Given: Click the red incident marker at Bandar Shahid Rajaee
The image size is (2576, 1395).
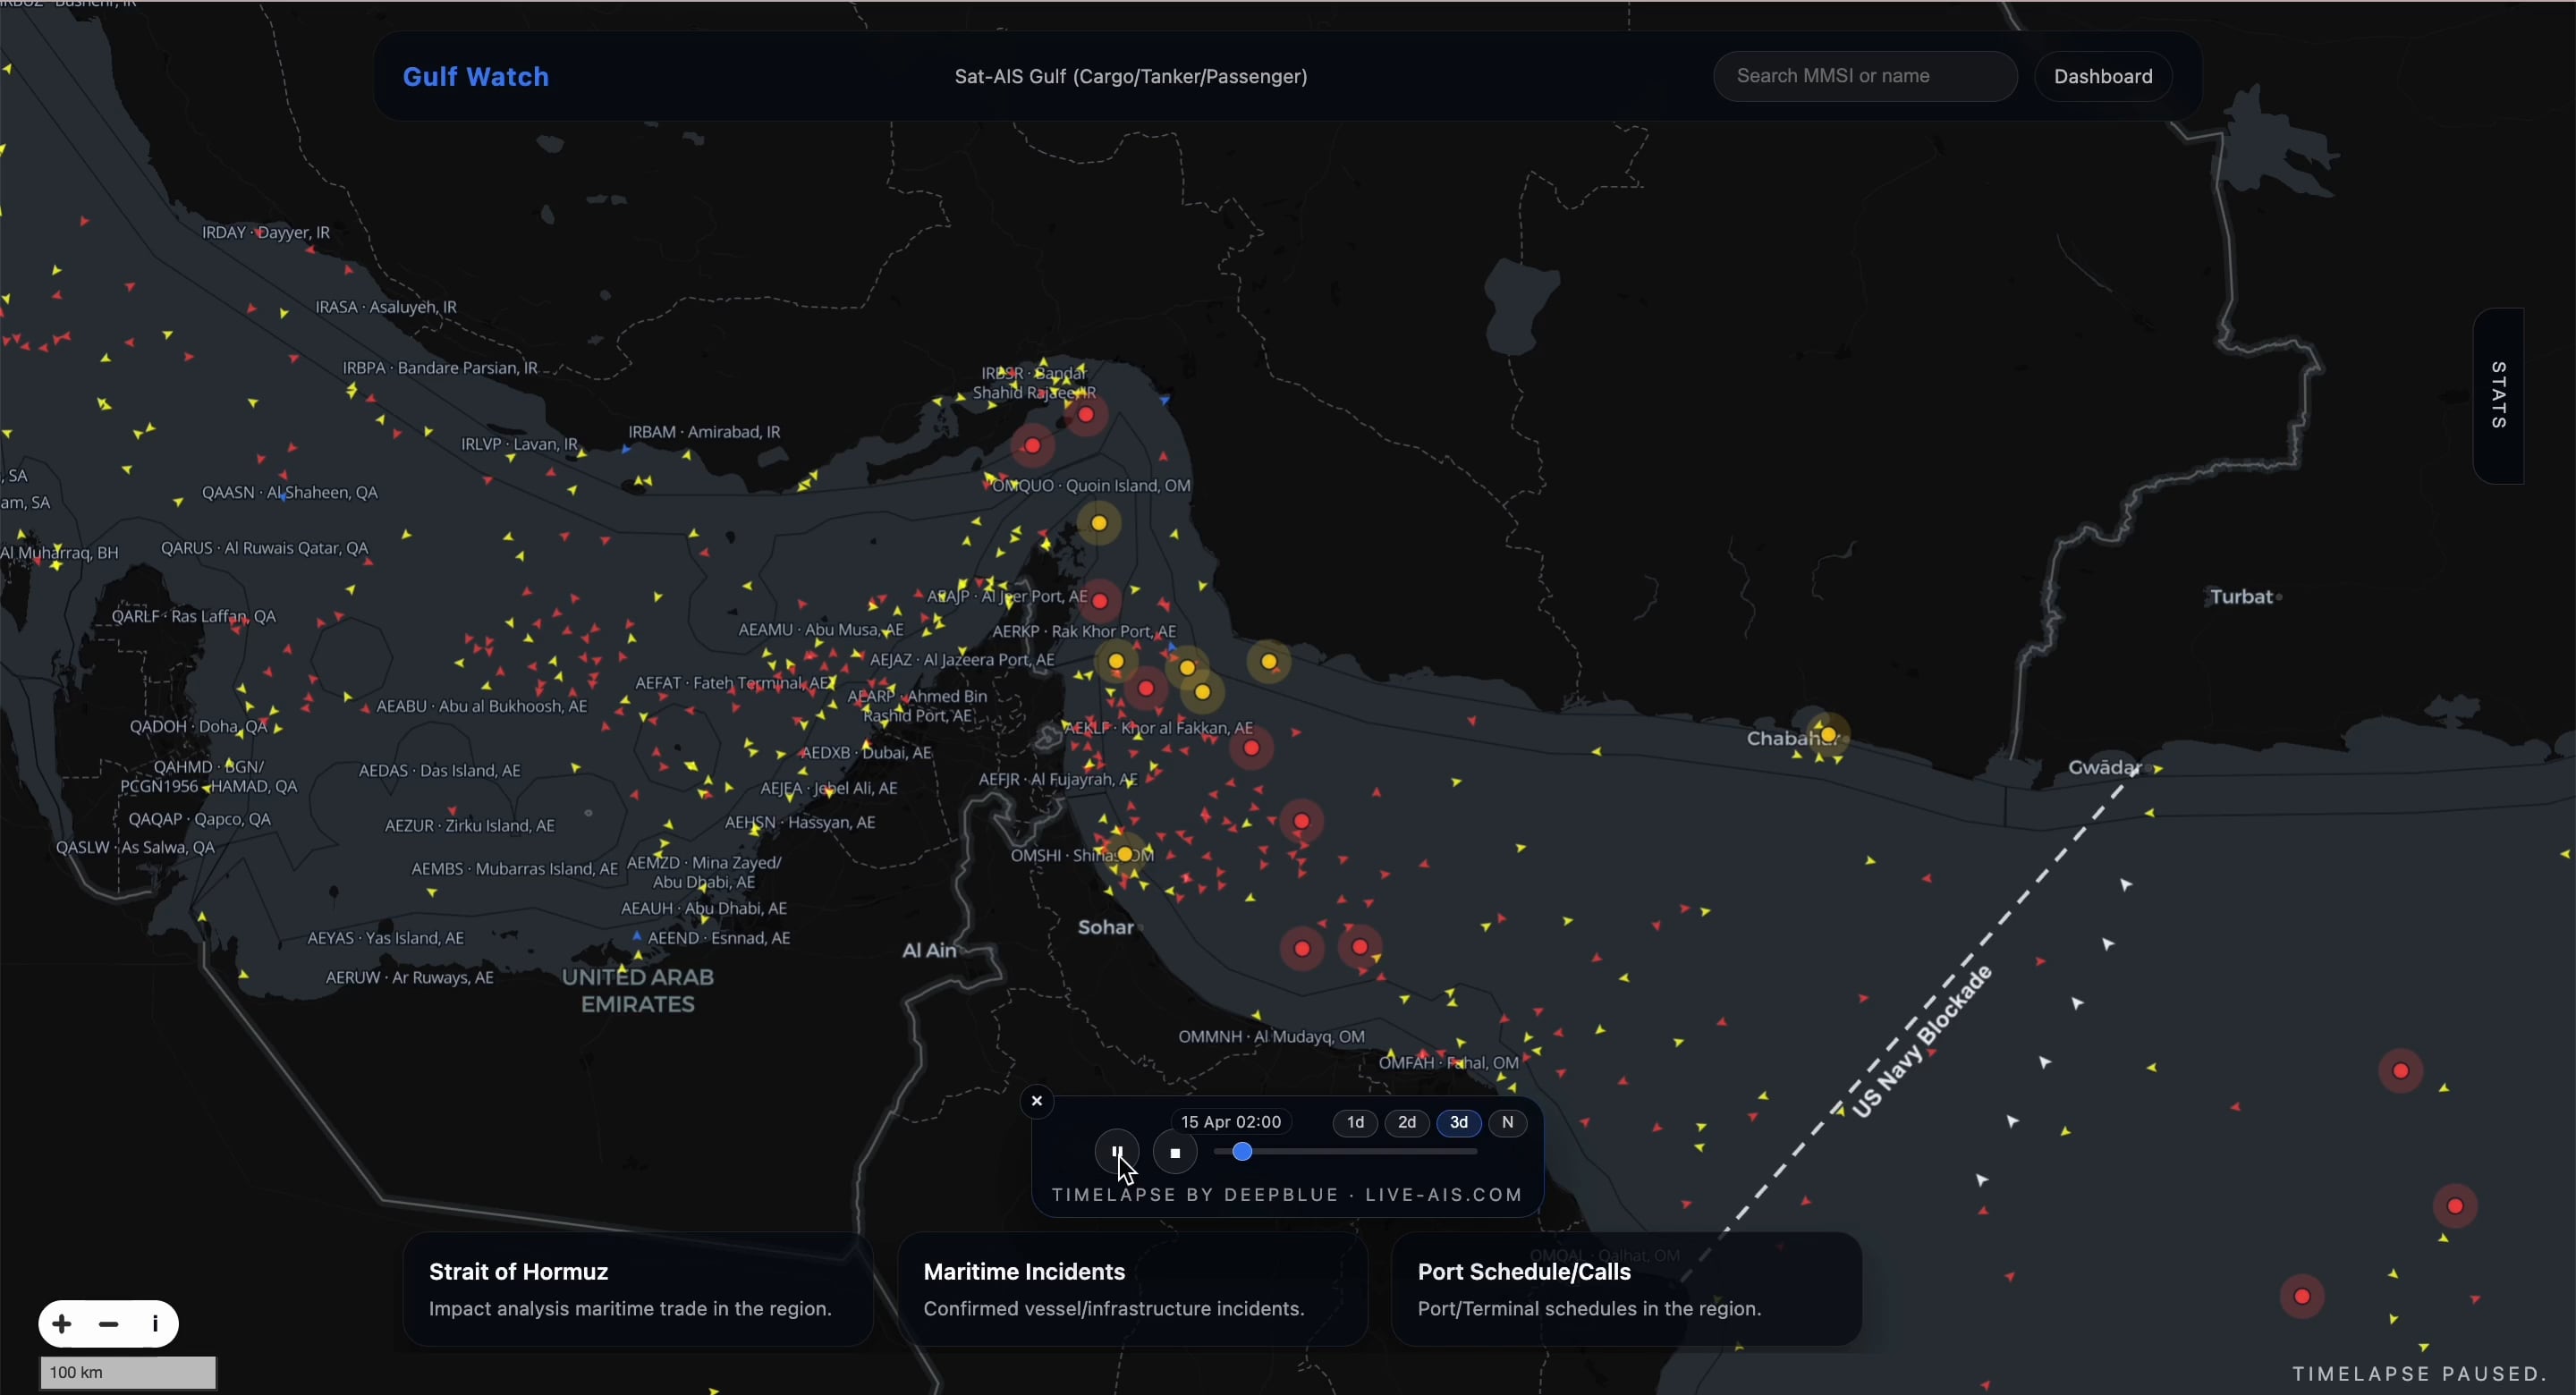Looking at the screenshot, I should coord(1086,414).
